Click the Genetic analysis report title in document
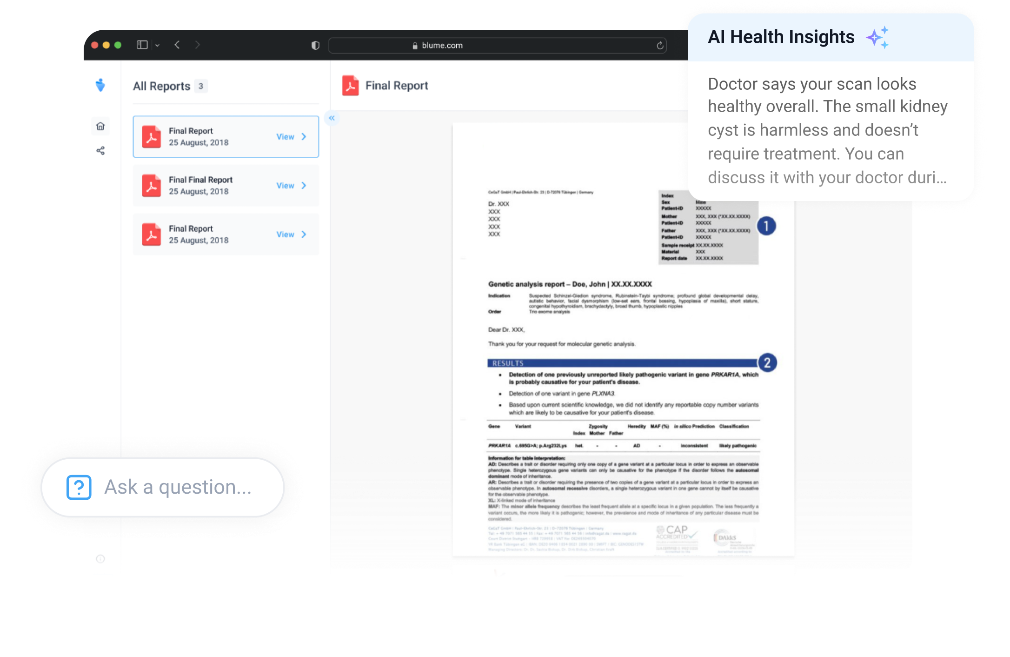Screen dimensions: 1010x657 pyautogui.click(x=570, y=284)
